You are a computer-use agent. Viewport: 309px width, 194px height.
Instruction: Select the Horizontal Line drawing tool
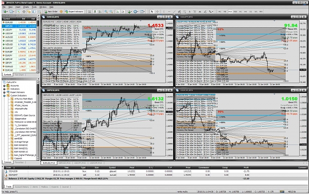click(x=169, y=12)
